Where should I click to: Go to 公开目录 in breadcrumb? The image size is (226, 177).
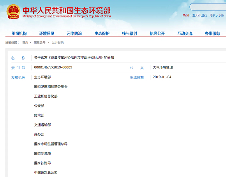(x=58, y=42)
